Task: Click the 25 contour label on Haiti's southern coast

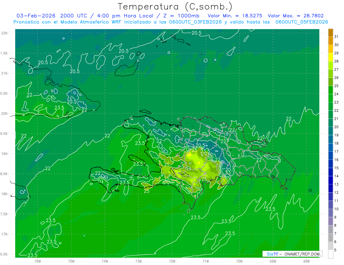Action: [146, 191]
